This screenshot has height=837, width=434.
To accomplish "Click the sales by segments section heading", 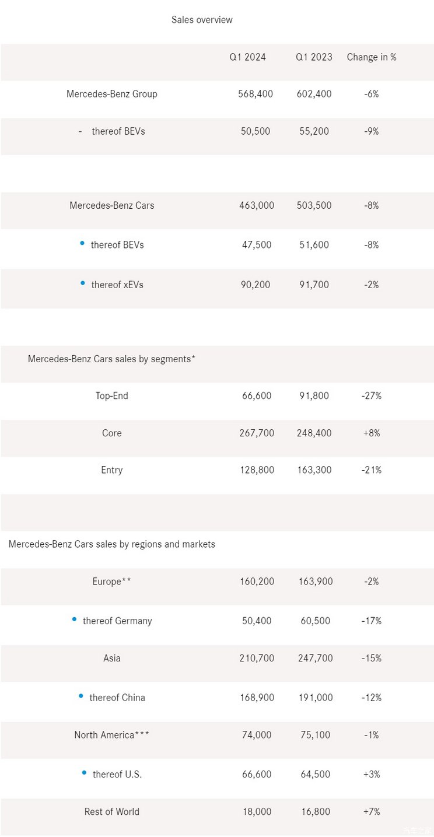I will point(111,359).
